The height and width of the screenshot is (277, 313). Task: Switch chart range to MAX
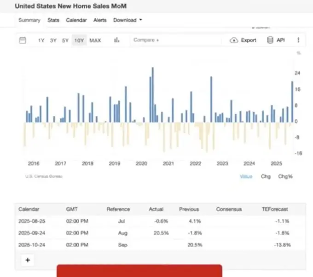click(95, 40)
